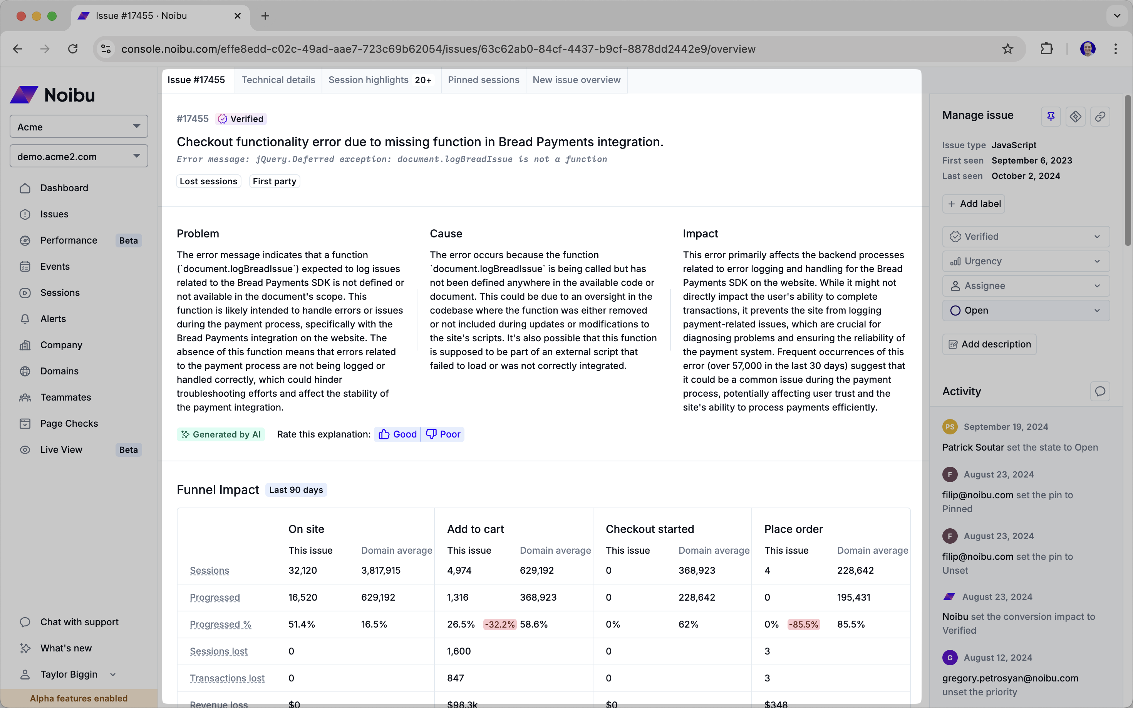This screenshot has width=1133, height=708.
Task: Select the Issue #17455 tab
Action: click(x=196, y=80)
